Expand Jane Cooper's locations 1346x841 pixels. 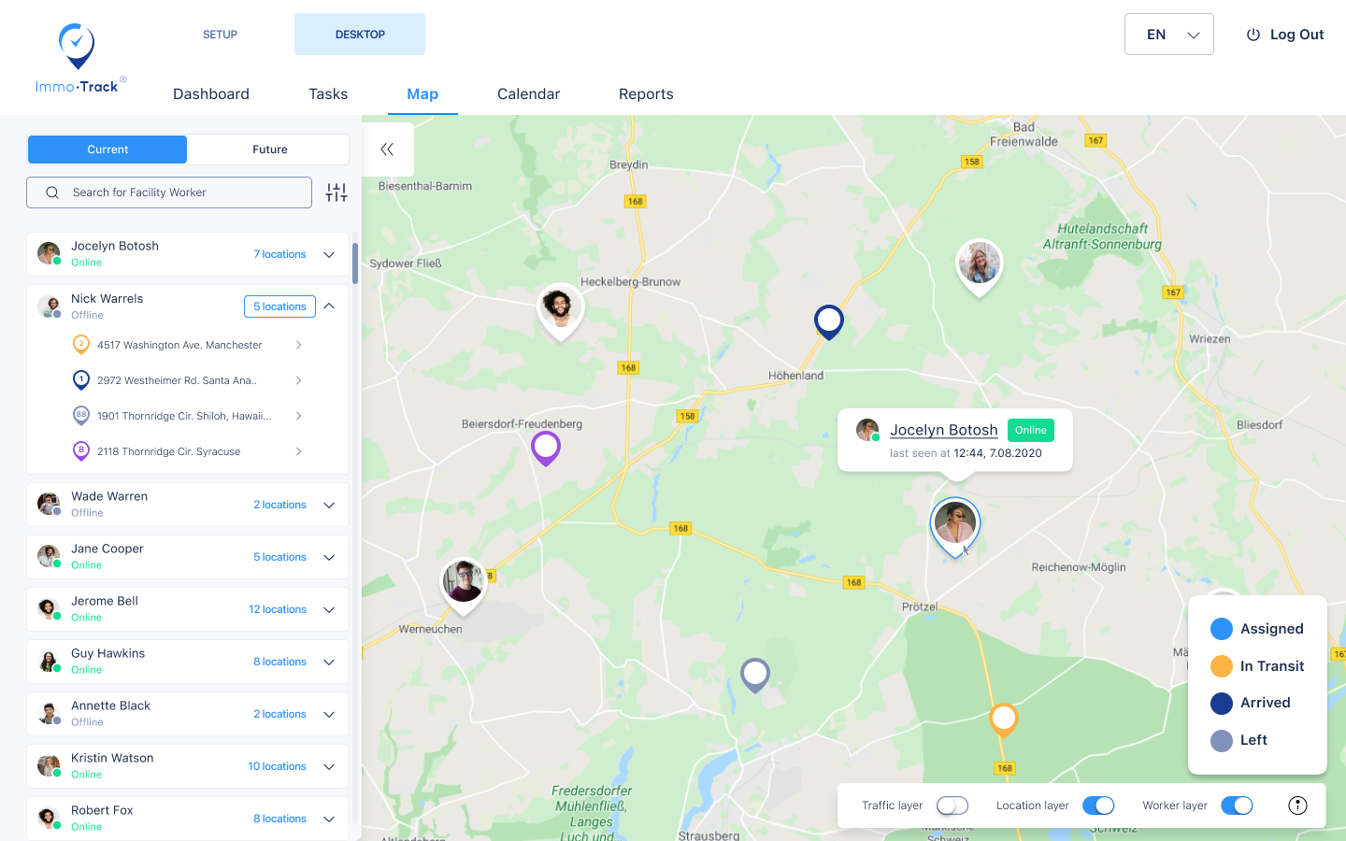pos(329,558)
